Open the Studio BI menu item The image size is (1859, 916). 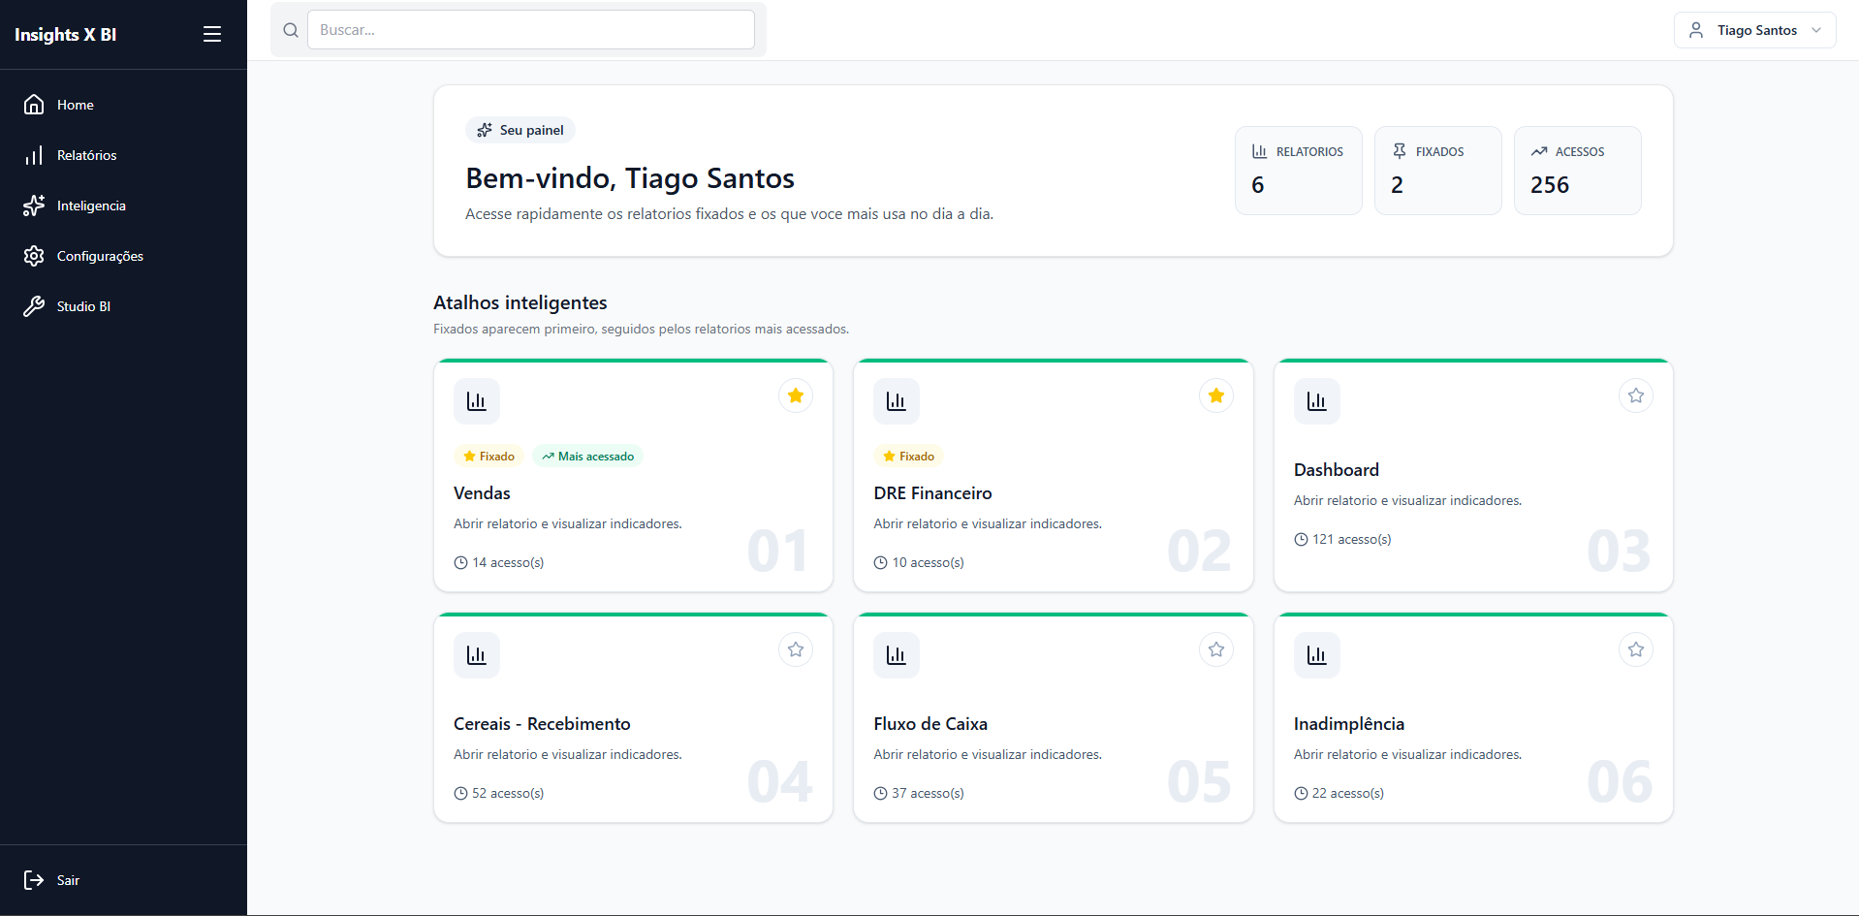pos(123,306)
